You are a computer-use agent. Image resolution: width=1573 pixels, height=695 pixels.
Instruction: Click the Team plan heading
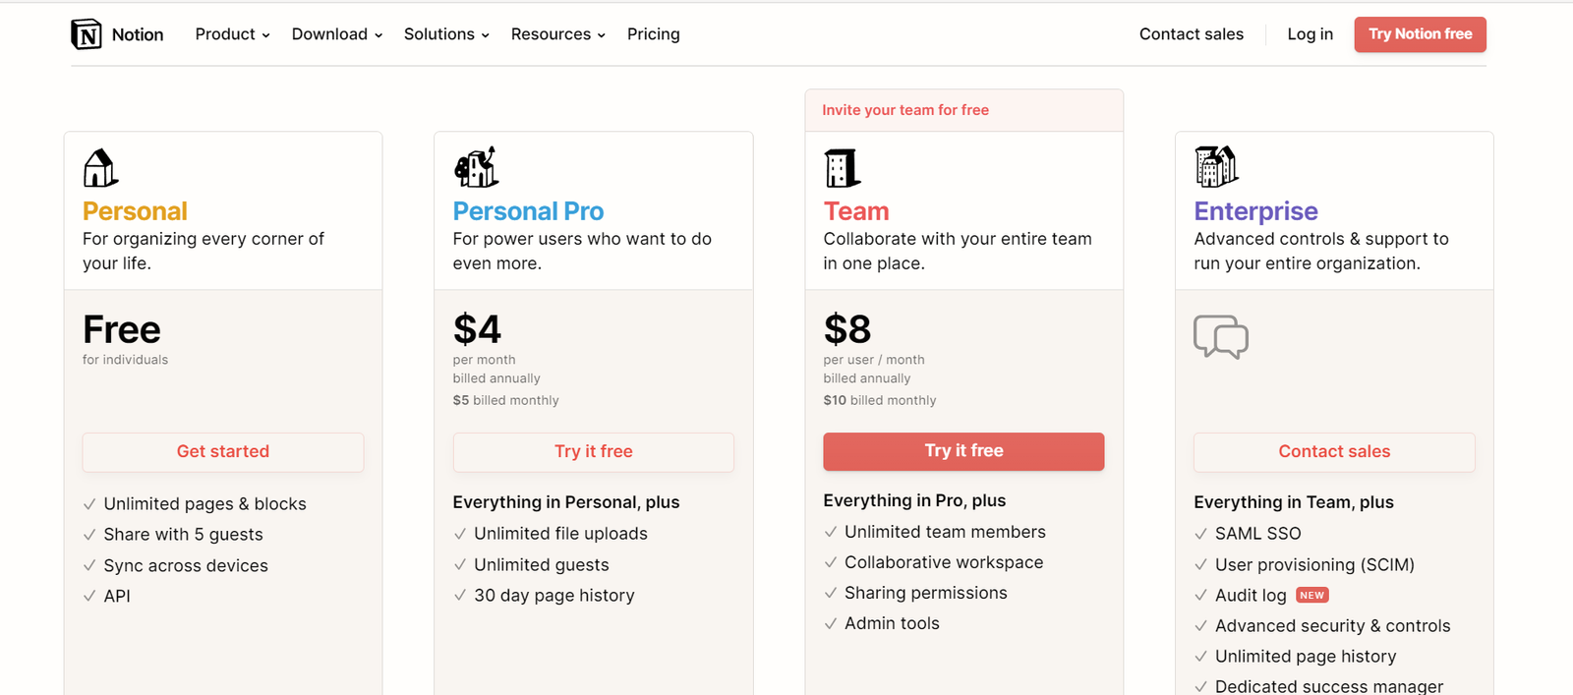[x=856, y=211]
